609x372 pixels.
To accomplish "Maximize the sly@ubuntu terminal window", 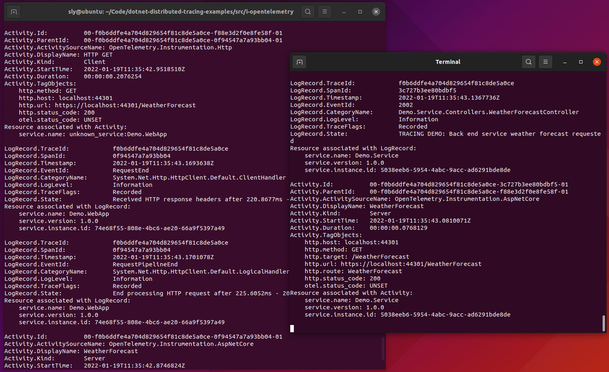I will (x=360, y=12).
